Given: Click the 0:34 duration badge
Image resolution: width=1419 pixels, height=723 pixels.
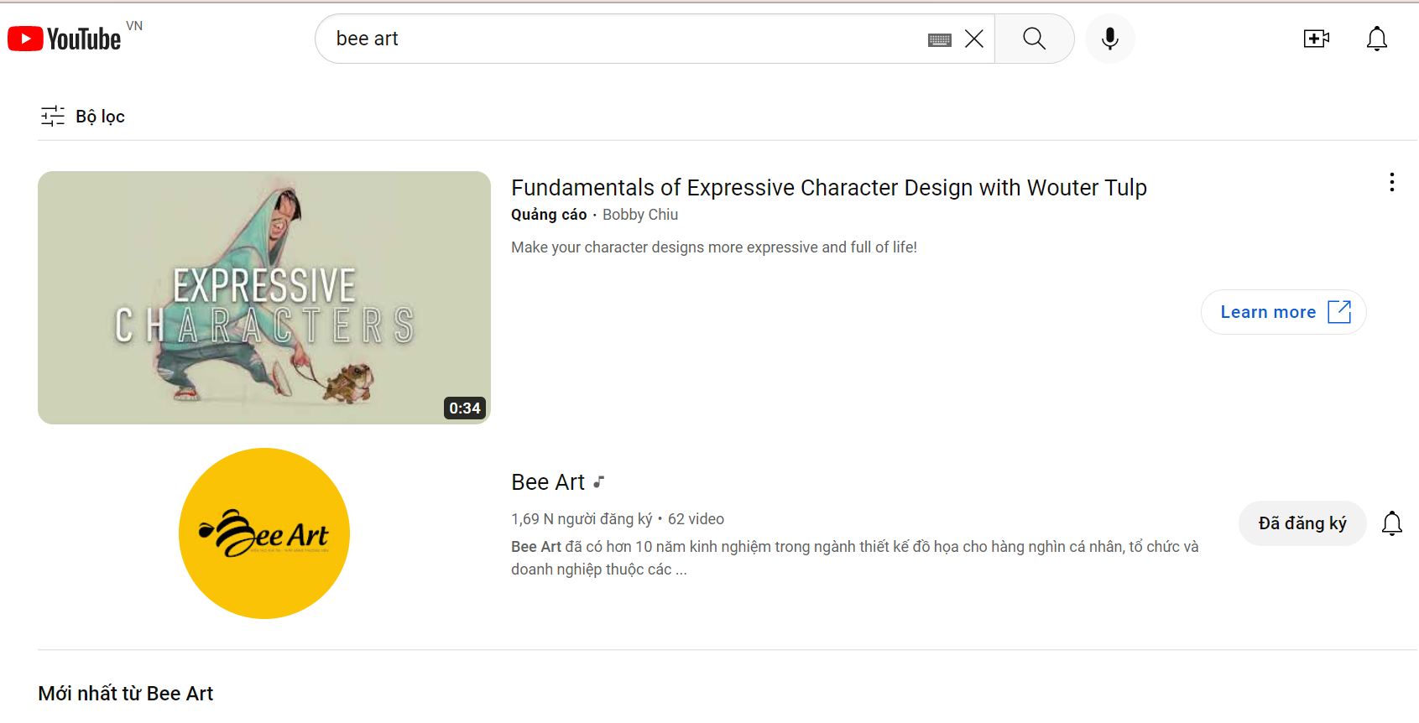Looking at the screenshot, I should pos(465,408).
